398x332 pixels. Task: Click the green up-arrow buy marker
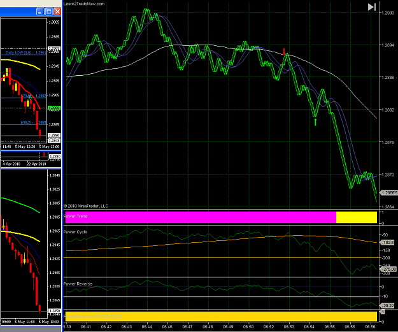315,122
